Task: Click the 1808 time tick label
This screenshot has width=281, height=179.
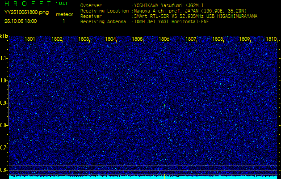Action: (x=218, y=39)
